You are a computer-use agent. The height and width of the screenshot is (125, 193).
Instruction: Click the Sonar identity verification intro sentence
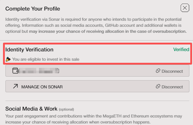tap(91, 19)
